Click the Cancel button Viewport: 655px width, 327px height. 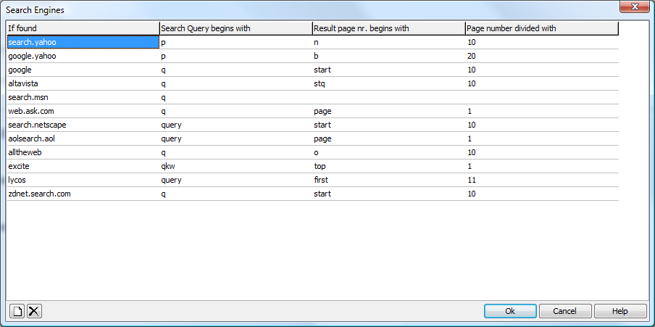pos(564,311)
